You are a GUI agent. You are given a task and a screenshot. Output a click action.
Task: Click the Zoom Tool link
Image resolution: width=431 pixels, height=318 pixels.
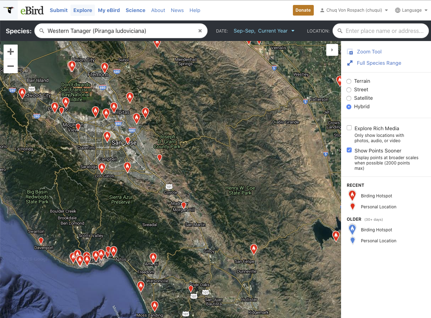click(369, 52)
